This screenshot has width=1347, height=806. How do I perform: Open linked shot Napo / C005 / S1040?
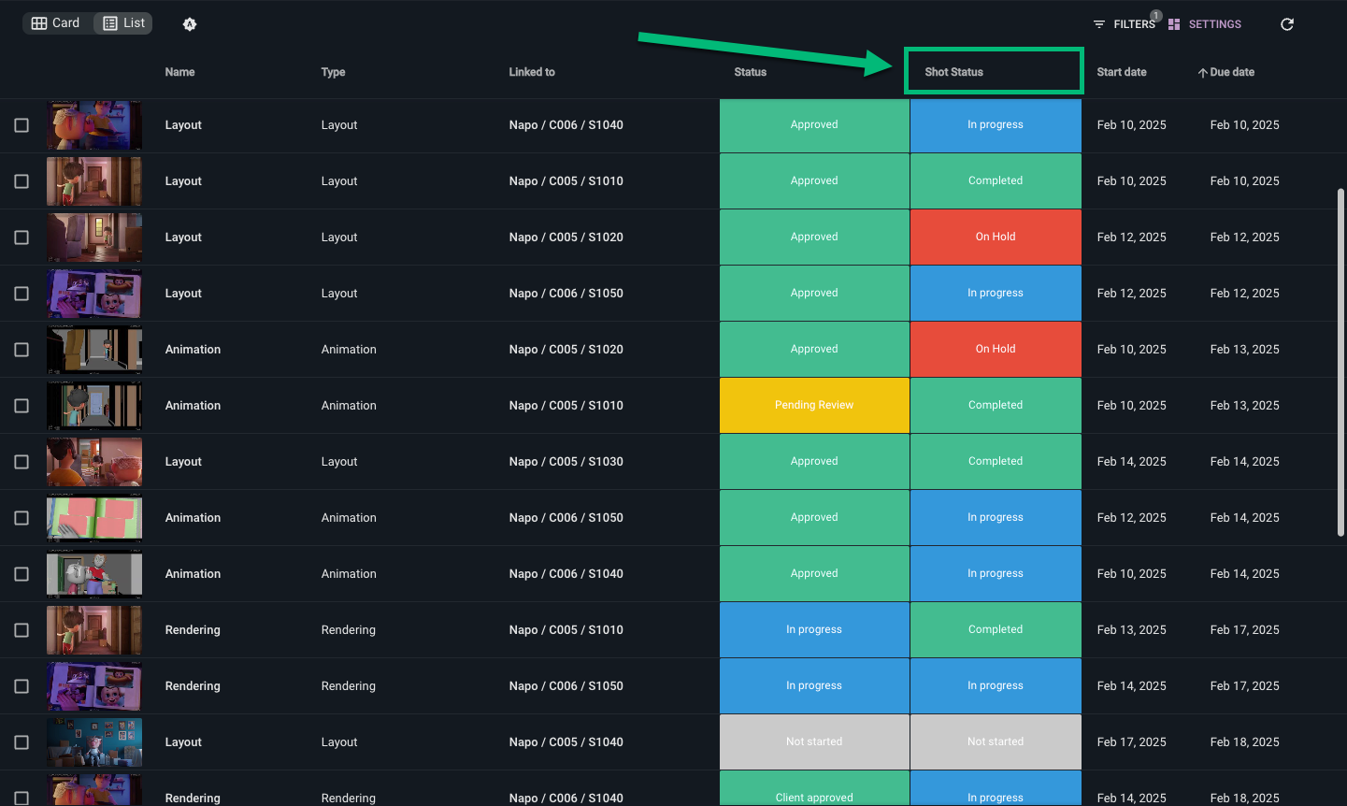[x=566, y=742]
